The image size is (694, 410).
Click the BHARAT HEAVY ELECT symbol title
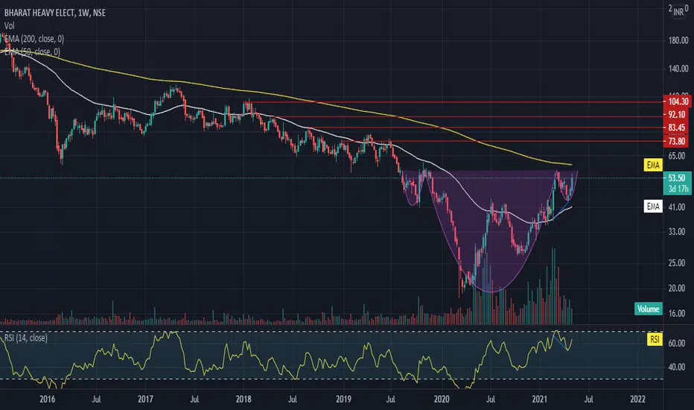(55, 13)
